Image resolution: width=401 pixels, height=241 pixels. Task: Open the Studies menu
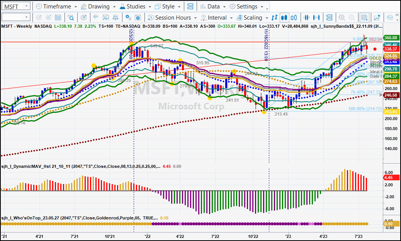[135, 7]
